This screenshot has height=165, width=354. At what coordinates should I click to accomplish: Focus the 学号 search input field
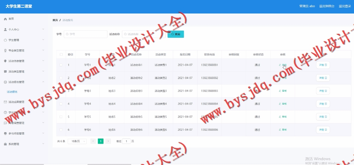pos(85,34)
